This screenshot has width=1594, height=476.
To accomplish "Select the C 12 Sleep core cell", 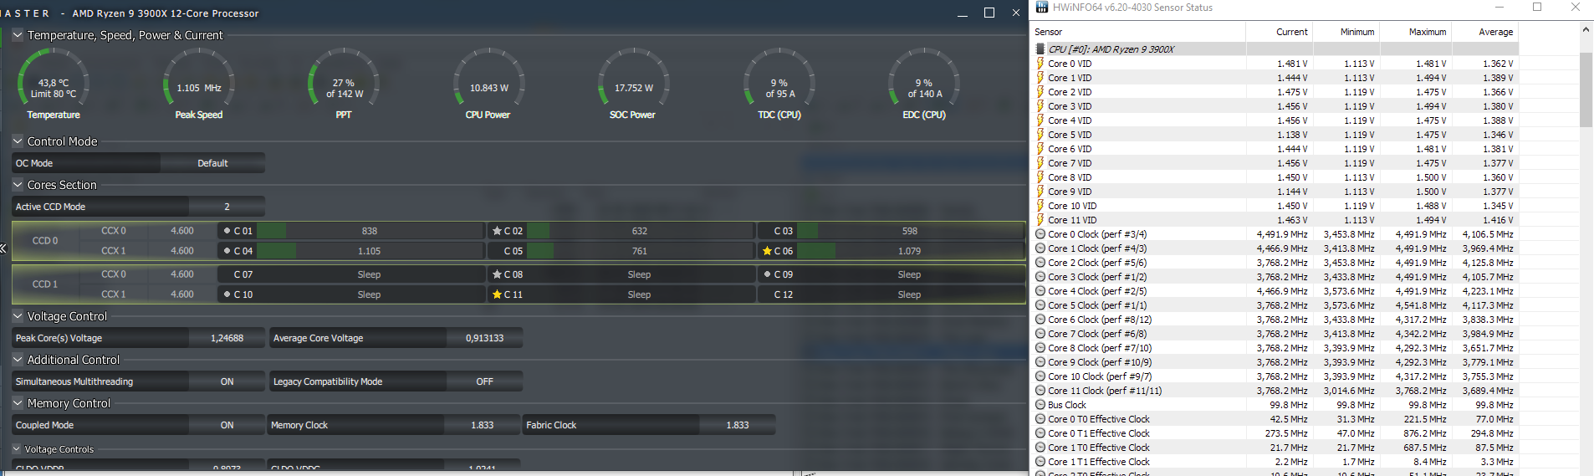I will [x=891, y=294].
